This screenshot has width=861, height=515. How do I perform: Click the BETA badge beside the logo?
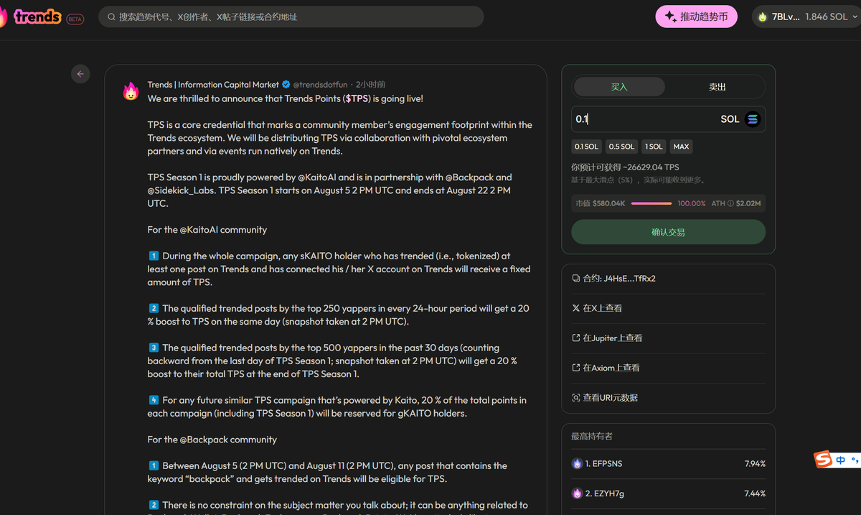[x=75, y=19]
